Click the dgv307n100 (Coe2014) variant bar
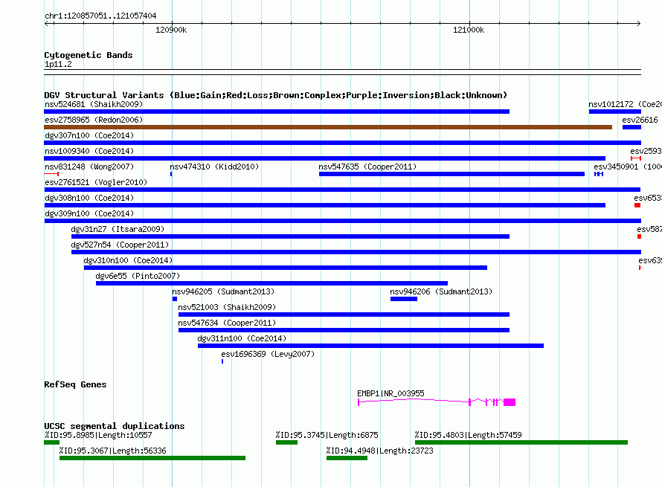The image size is (662, 487). (x=342, y=143)
